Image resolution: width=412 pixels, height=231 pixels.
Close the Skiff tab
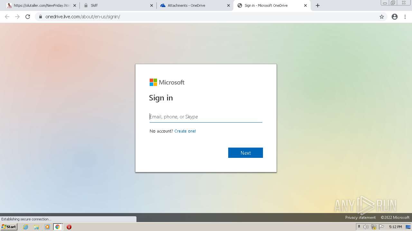tap(152, 5)
